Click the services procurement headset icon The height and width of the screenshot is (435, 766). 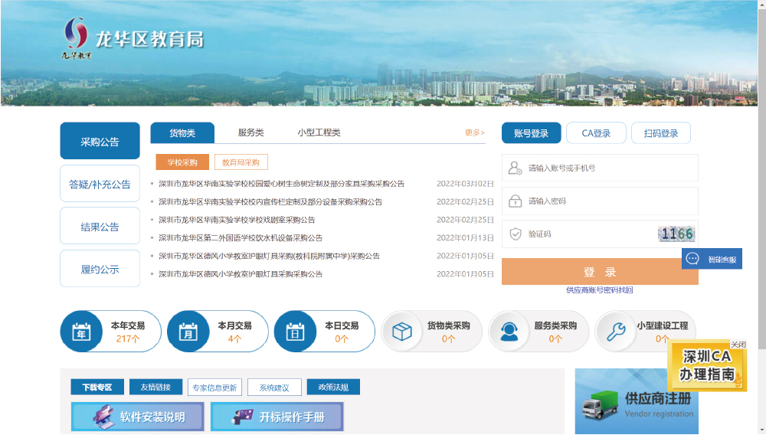tap(509, 332)
